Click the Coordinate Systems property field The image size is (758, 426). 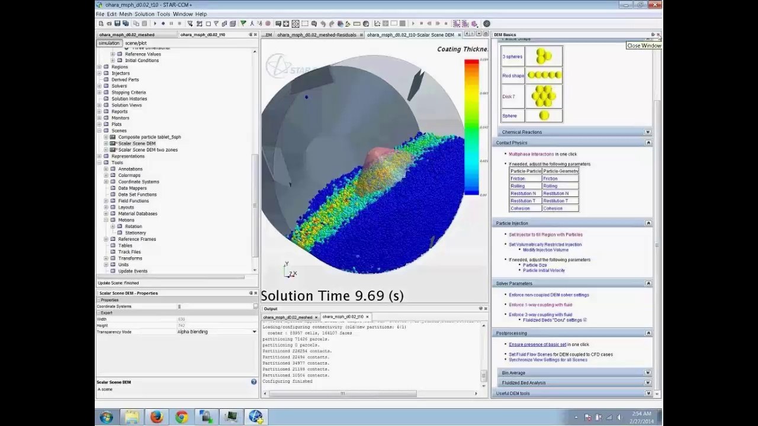[216, 306]
